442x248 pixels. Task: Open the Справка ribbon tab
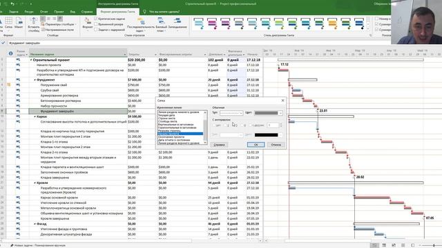86,12
